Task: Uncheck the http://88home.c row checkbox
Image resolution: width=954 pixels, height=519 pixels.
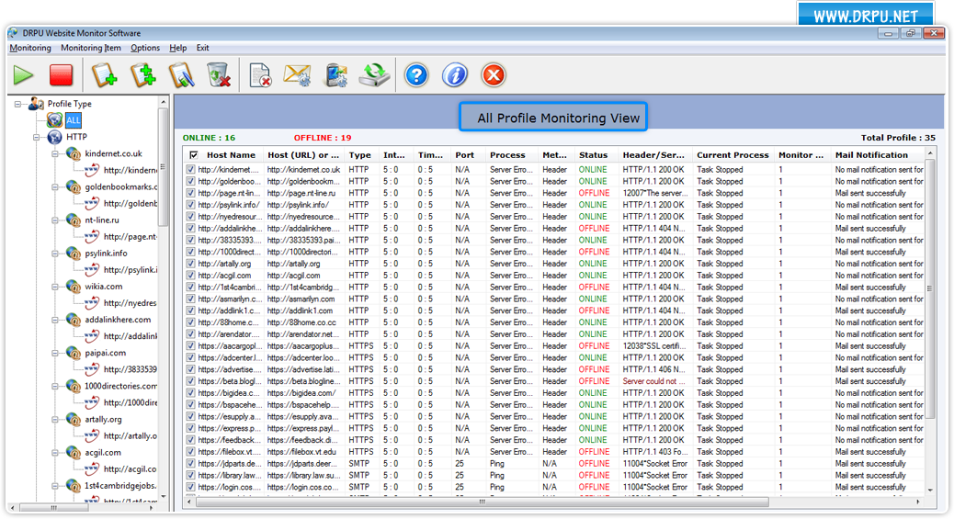Action: click(191, 322)
